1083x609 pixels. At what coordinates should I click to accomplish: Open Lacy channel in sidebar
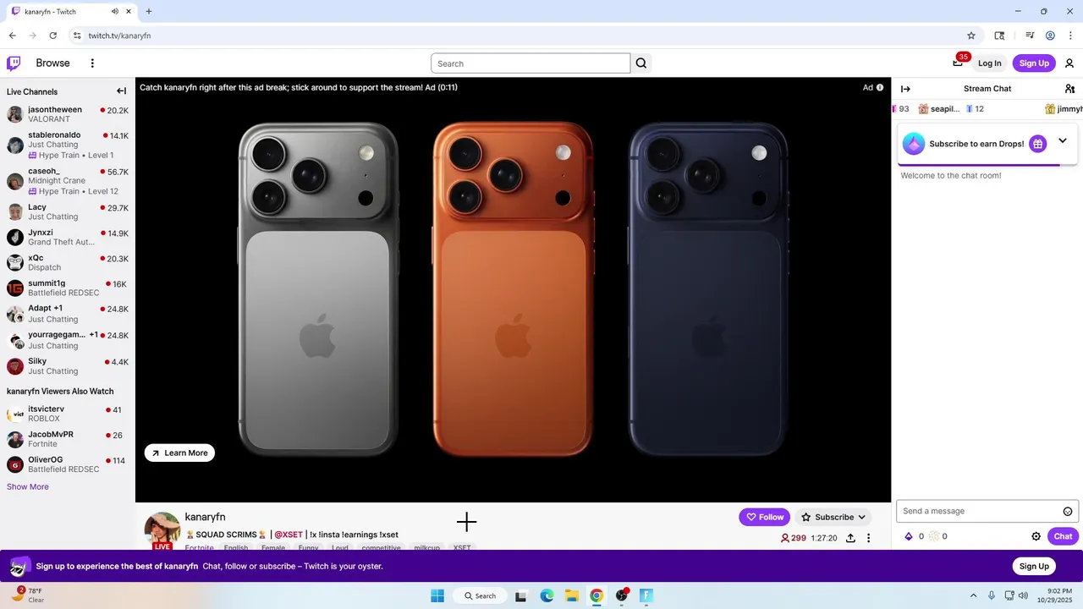[68, 211]
